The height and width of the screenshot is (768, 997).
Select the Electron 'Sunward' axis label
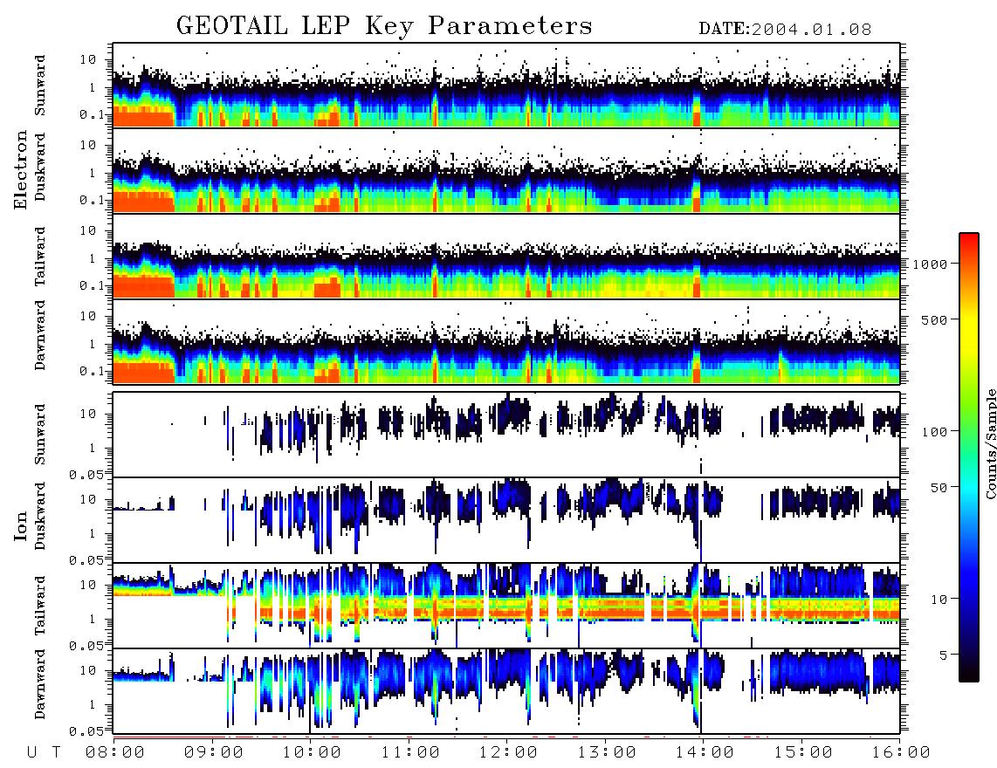[x=40, y=86]
